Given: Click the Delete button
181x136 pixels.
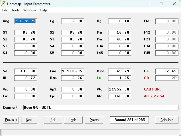Looking at the screenshot, I should point(94,120).
